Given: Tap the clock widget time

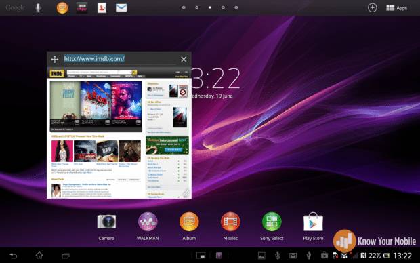Looking at the screenshot, I should (216, 78).
